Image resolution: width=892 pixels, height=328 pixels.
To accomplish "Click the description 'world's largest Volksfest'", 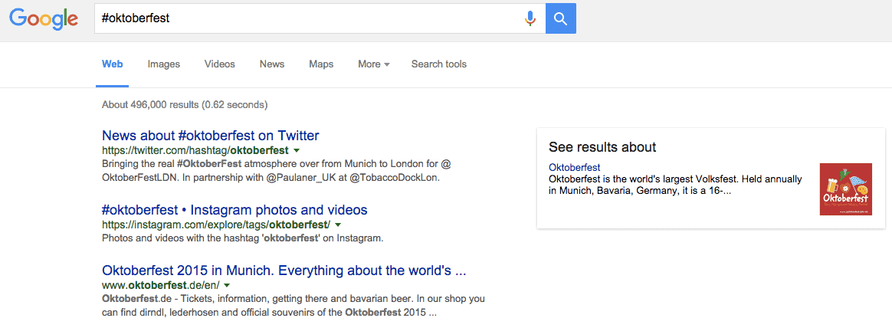I will tap(675, 185).
